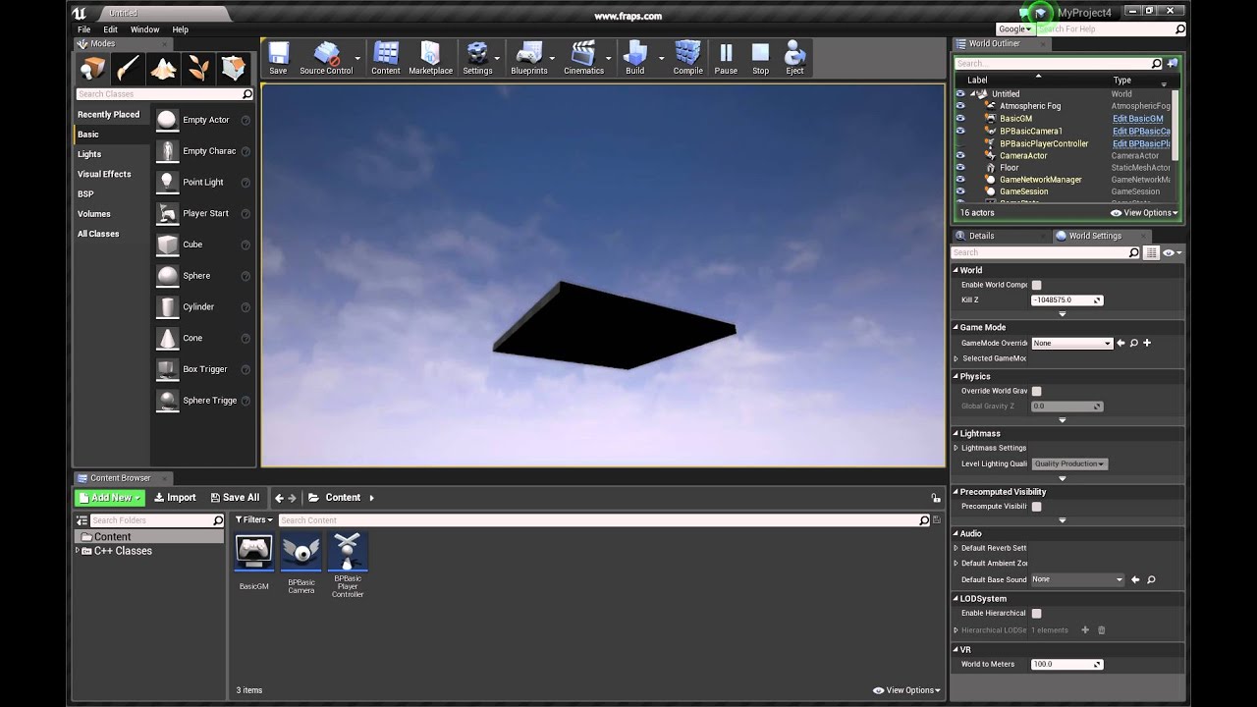
Task: Open Level Lighting Quality dropdown
Action: tap(1068, 463)
